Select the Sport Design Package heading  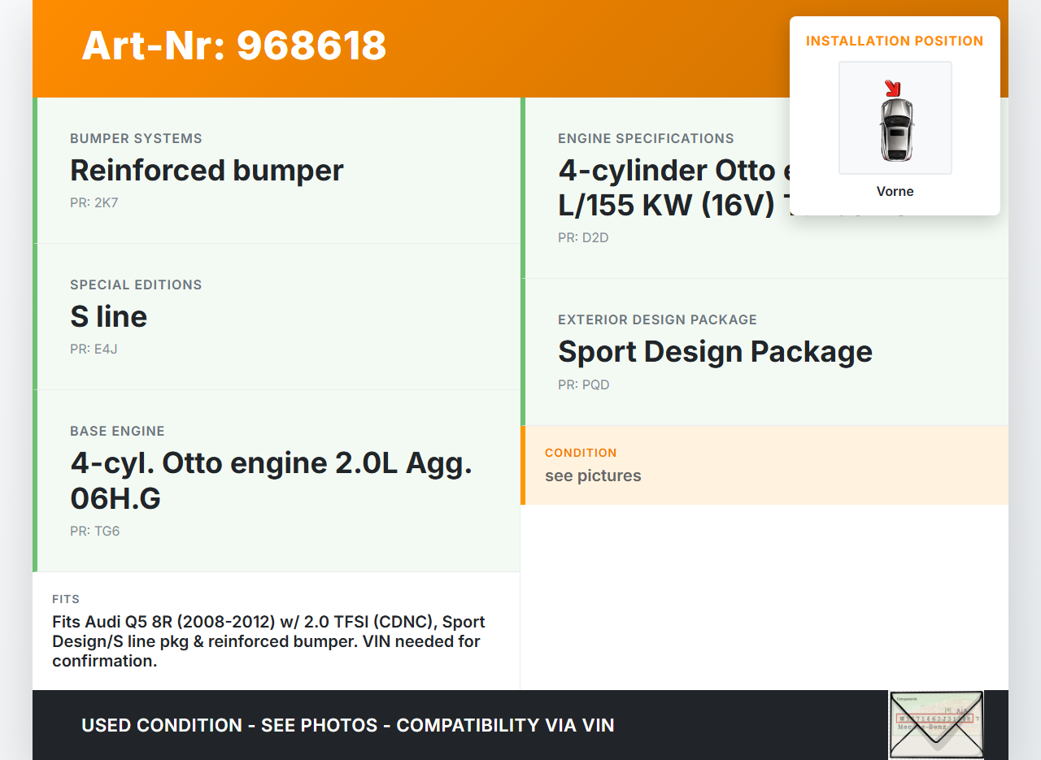[x=715, y=352]
